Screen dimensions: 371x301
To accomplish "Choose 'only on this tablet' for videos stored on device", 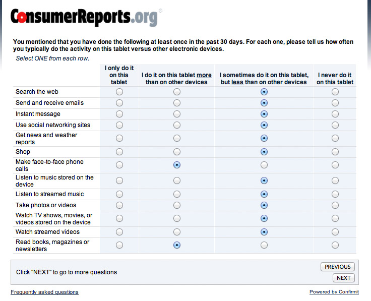I will click(119, 218).
